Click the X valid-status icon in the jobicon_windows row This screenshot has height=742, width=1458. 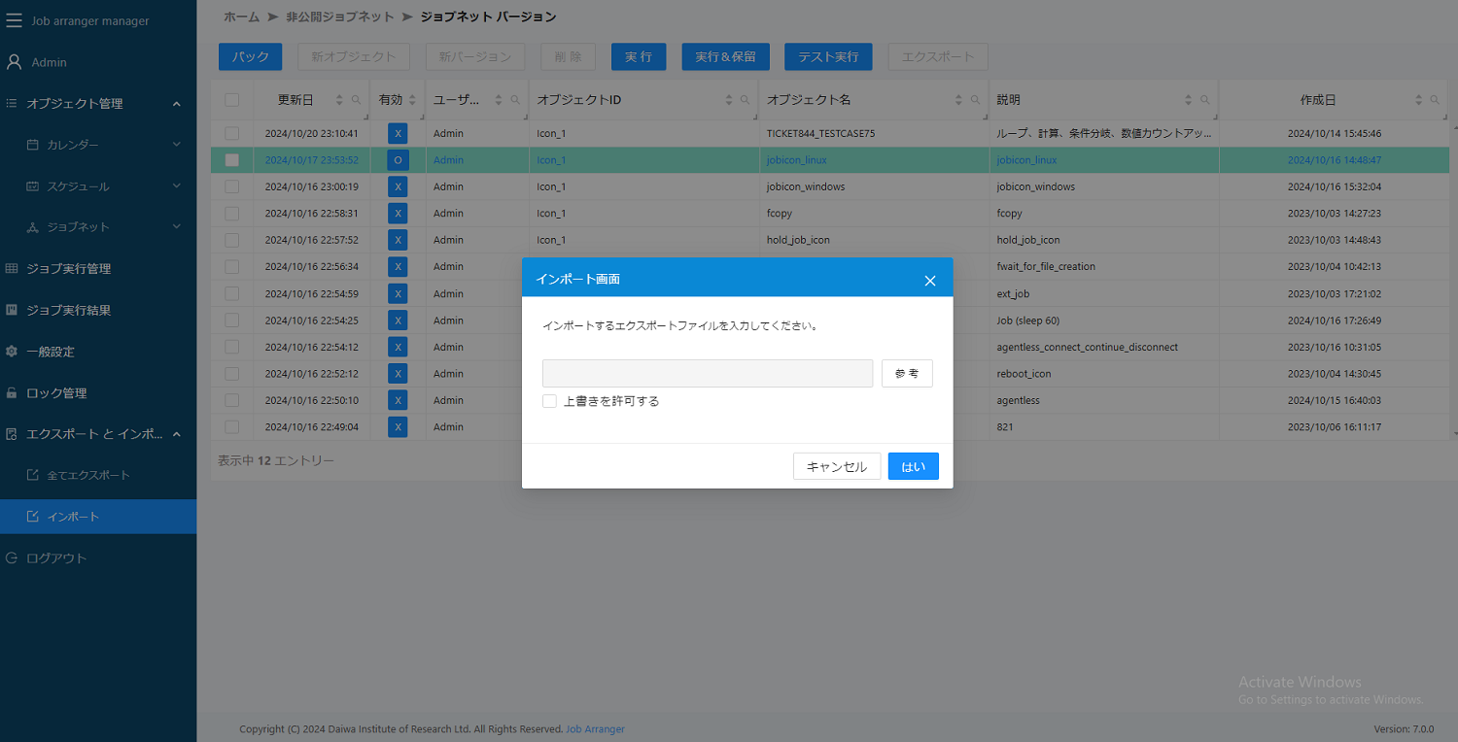398,186
